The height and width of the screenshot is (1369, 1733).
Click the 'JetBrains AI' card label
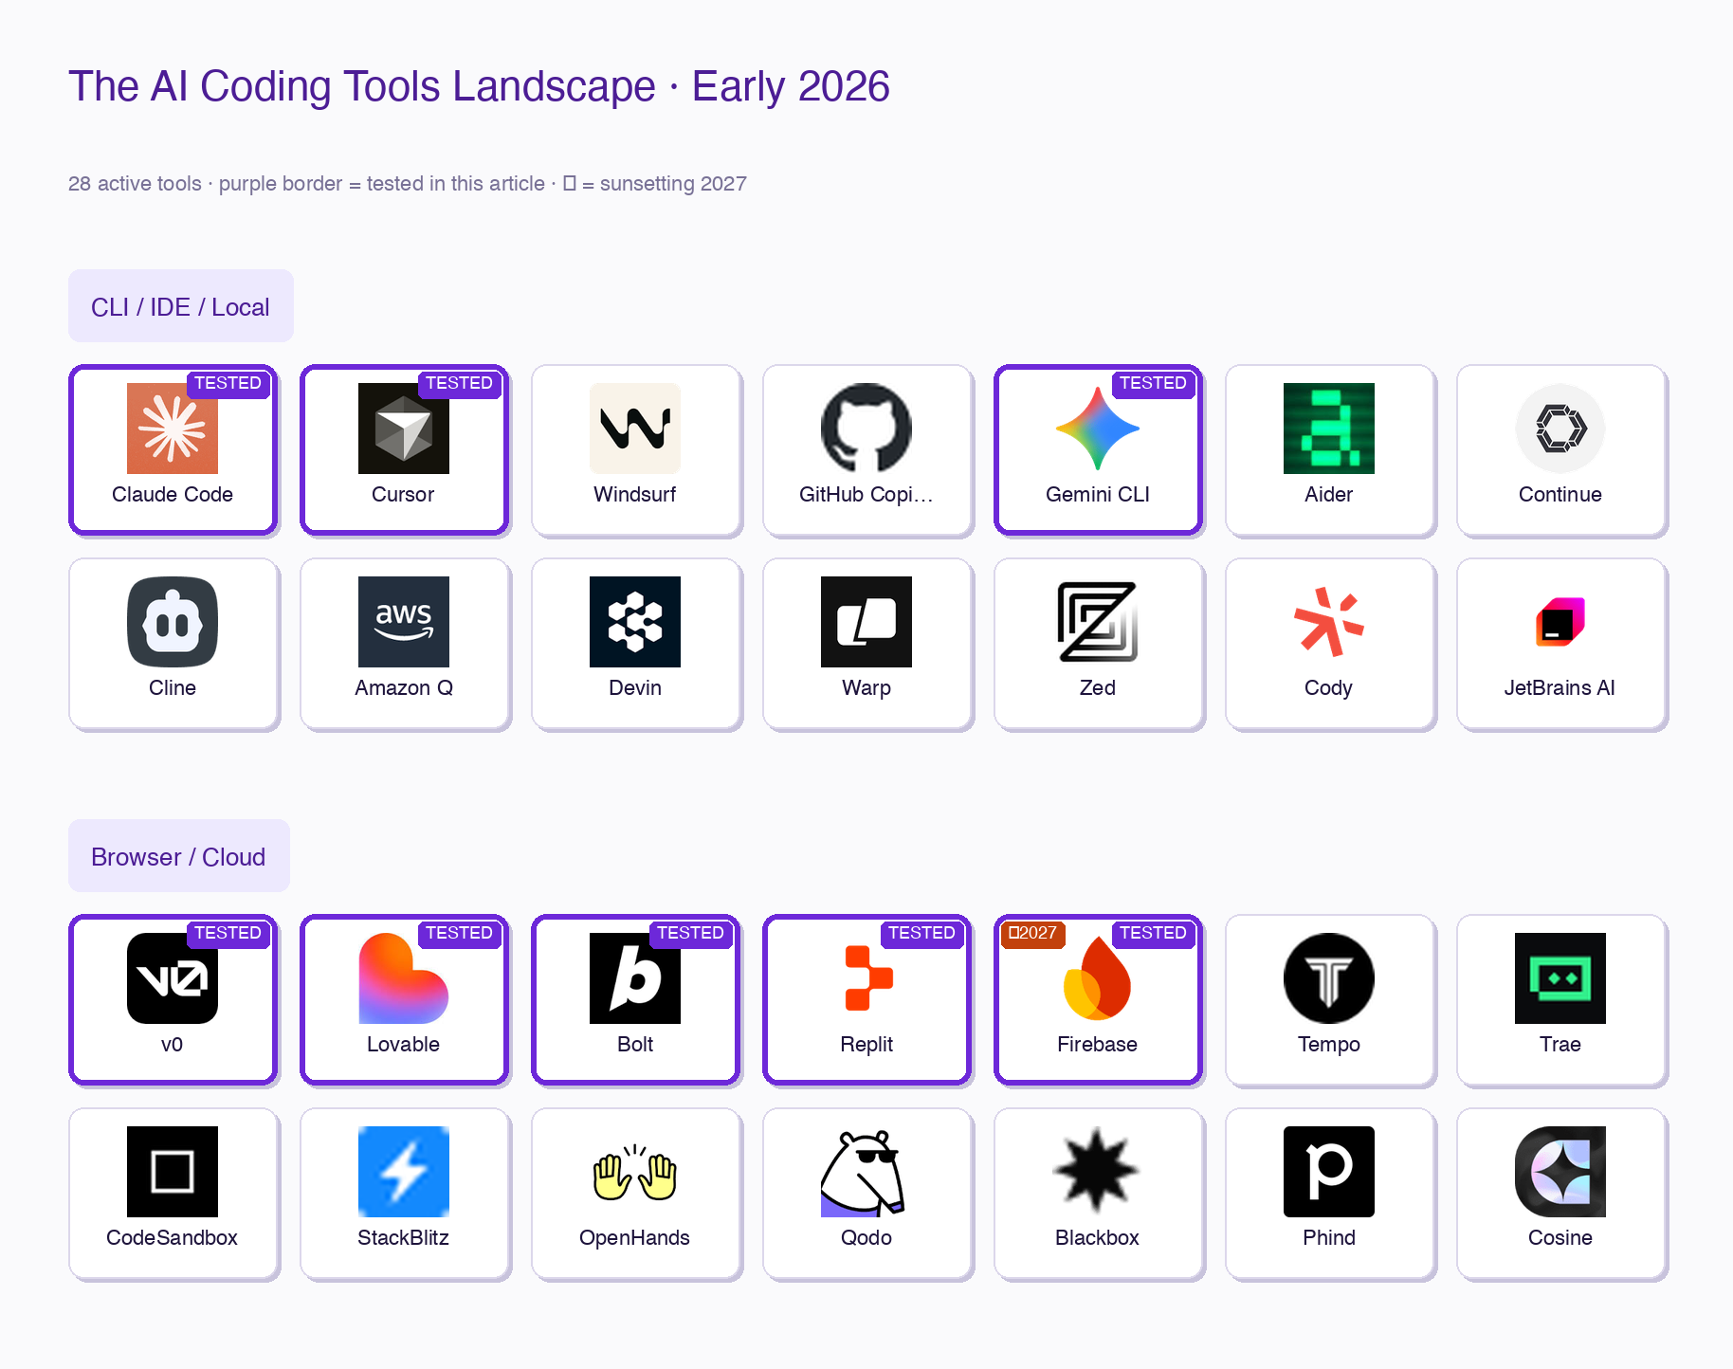point(1560,687)
